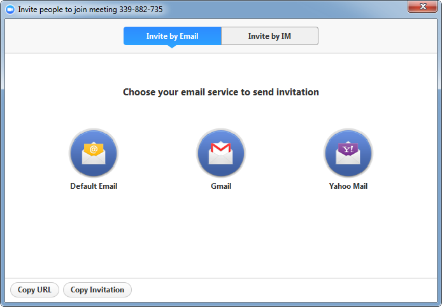
Task: Open the Invite by IM tab
Action: (270, 36)
